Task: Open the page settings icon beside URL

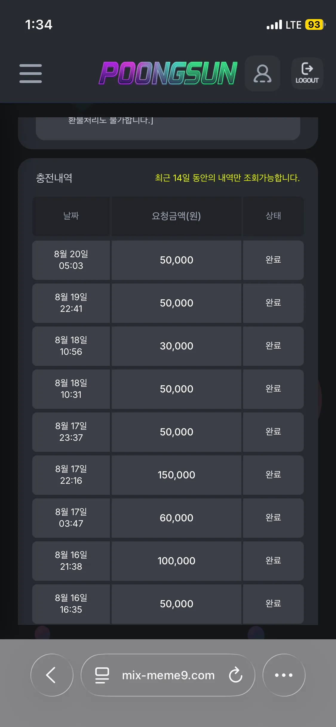Action: (102, 675)
